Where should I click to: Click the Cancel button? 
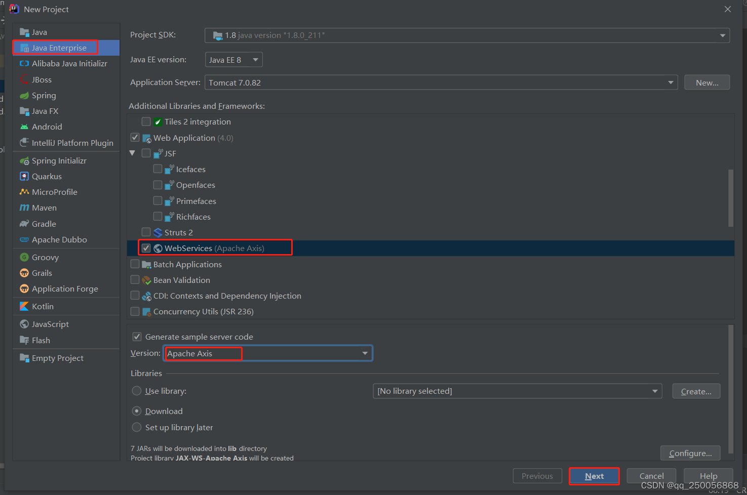coord(651,476)
